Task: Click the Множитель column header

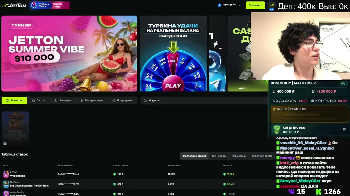Action: pos(174,166)
